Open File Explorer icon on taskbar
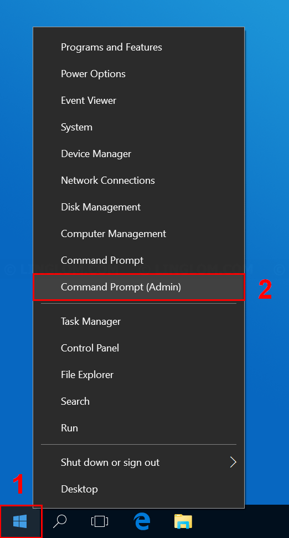This screenshot has height=538, width=289. 183,522
